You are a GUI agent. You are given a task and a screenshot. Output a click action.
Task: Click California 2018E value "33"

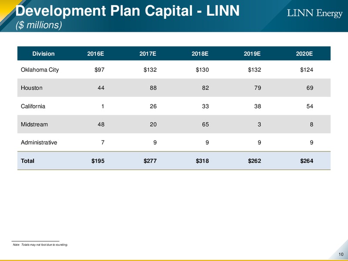pyautogui.click(x=205, y=106)
